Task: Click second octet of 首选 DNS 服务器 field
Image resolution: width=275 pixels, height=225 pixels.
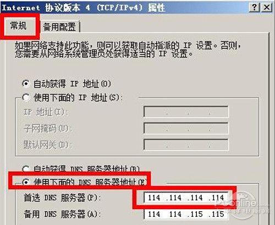Action: click(x=175, y=197)
